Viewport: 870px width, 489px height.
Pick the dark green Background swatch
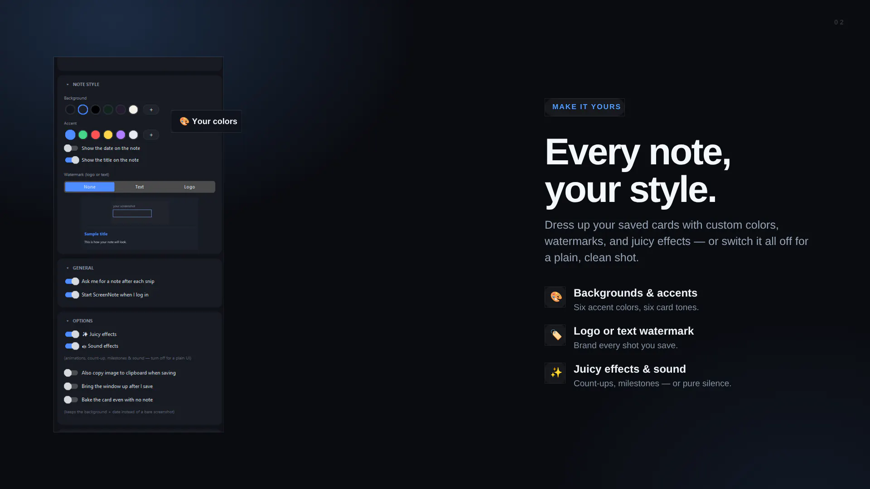coord(108,110)
